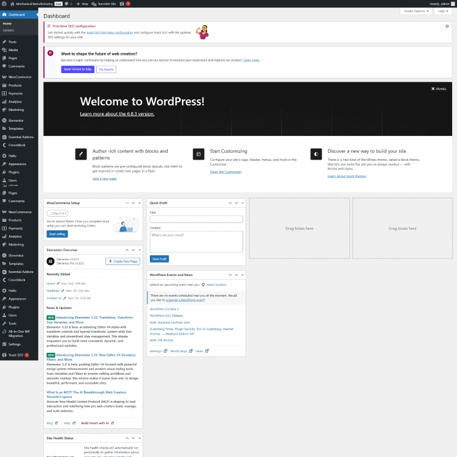This screenshot has width=457, height=457.
Task: Dismiss the Welcome to WordPress panel
Action: (x=439, y=88)
